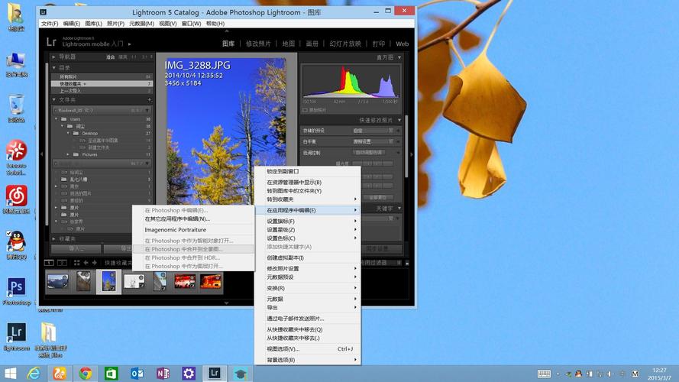Click the 导入 button
679x382 pixels.
tap(76, 248)
